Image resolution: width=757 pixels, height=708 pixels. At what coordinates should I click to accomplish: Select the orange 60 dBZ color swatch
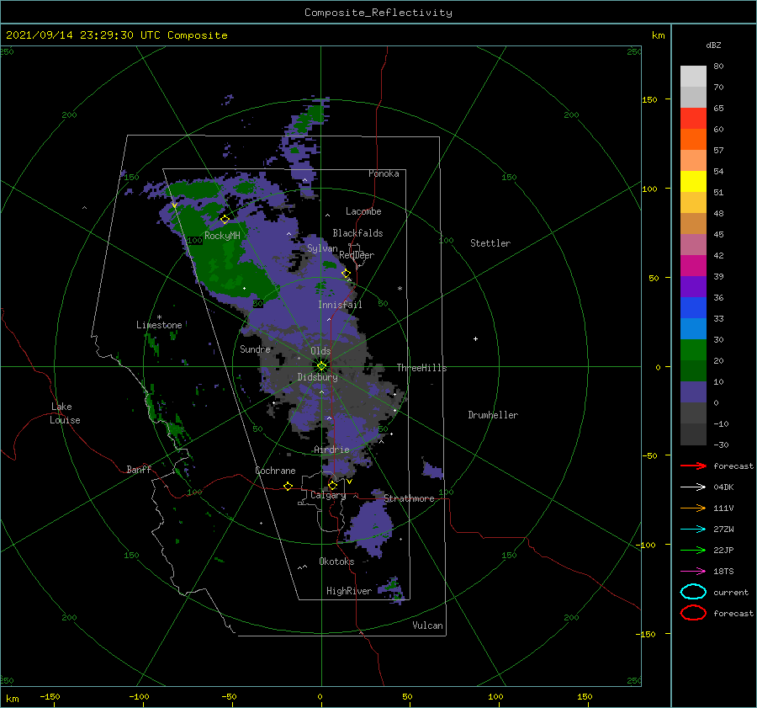pos(693,139)
